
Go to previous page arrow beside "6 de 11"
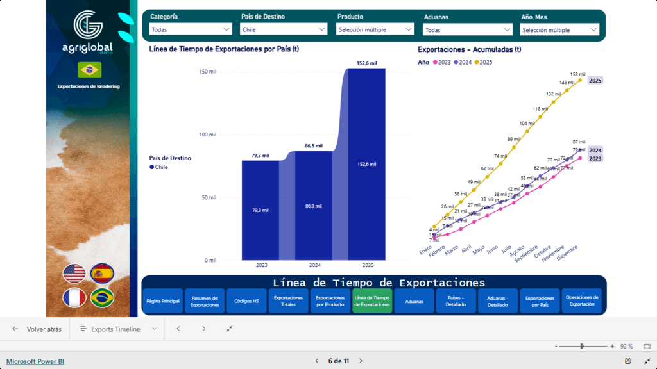(x=316, y=361)
